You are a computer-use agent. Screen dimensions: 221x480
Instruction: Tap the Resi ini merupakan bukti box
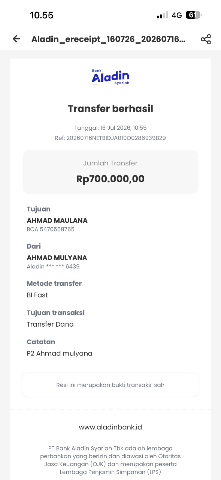pos(110,385)
